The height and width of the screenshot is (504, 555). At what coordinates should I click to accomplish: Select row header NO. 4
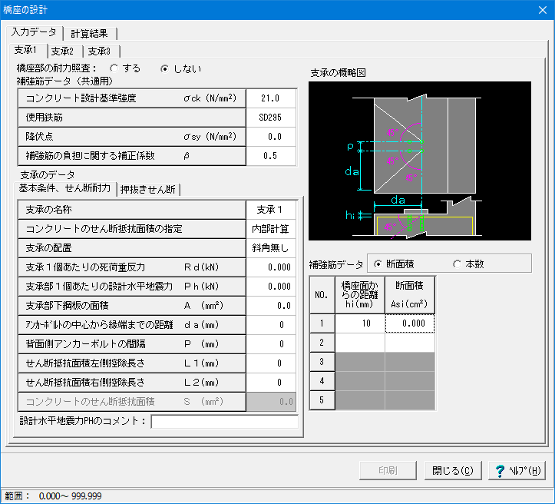coord(322,381)
